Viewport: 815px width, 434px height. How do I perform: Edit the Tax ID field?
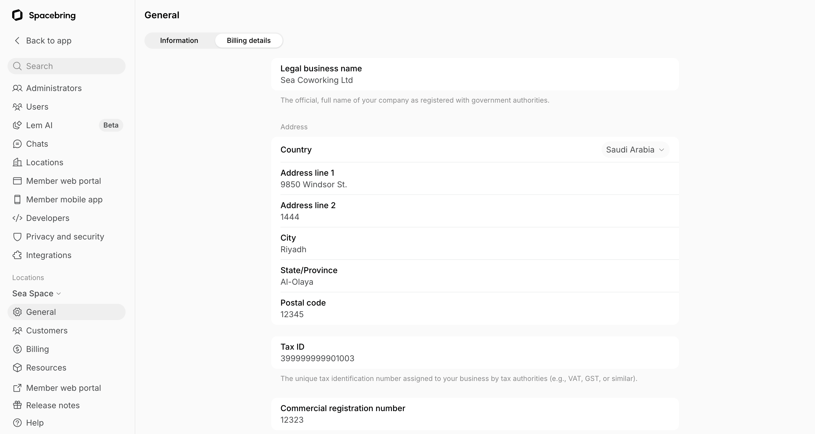pos(475,353)
